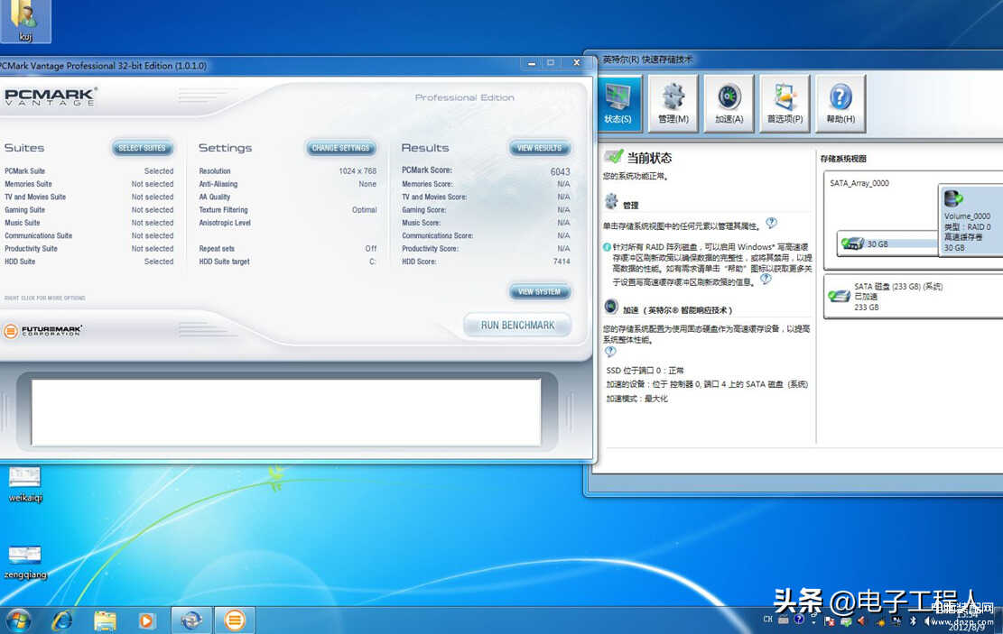Click the Communications Suite row in Suites

(88, 235)
